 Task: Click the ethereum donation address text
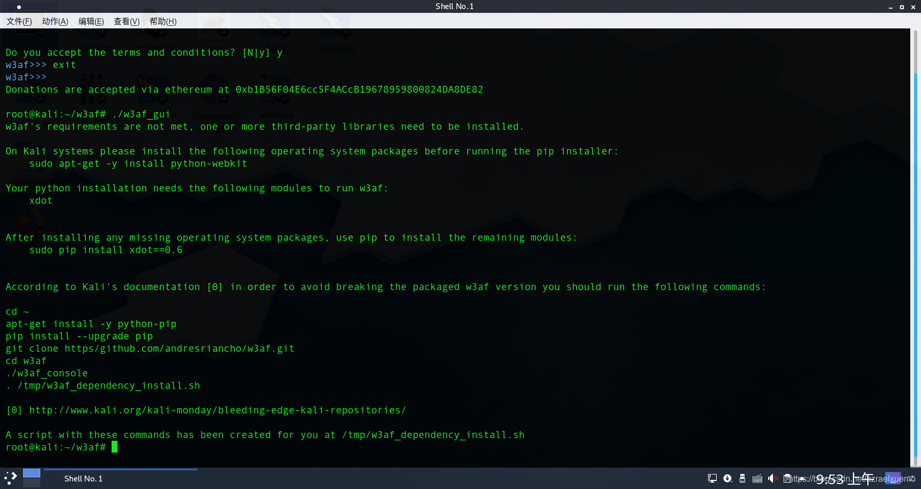pos(359,90)
